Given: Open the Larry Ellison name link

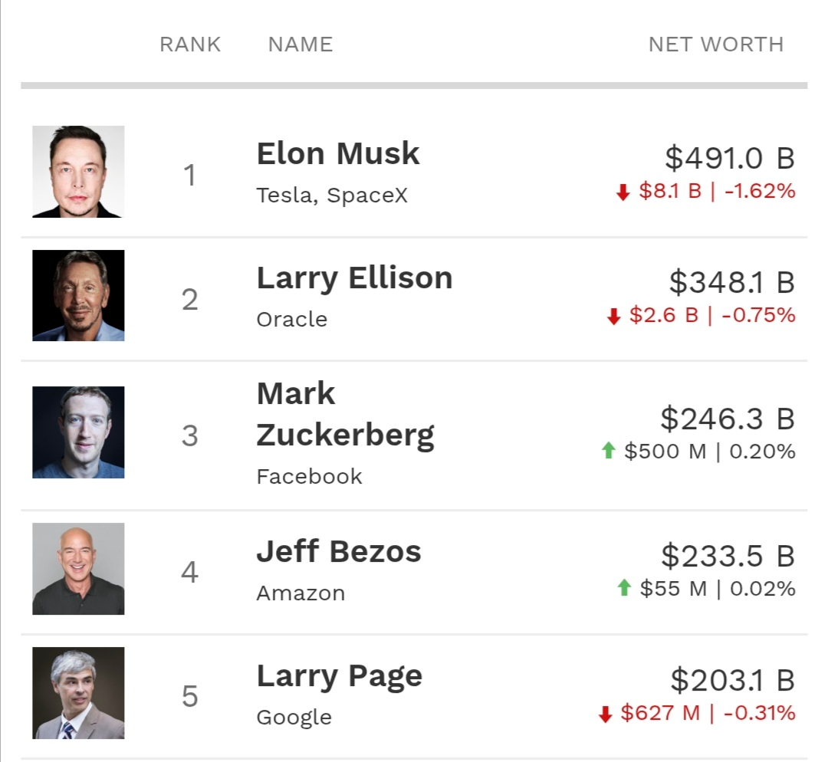Looking at the screenshot, I should coord(354,278).
